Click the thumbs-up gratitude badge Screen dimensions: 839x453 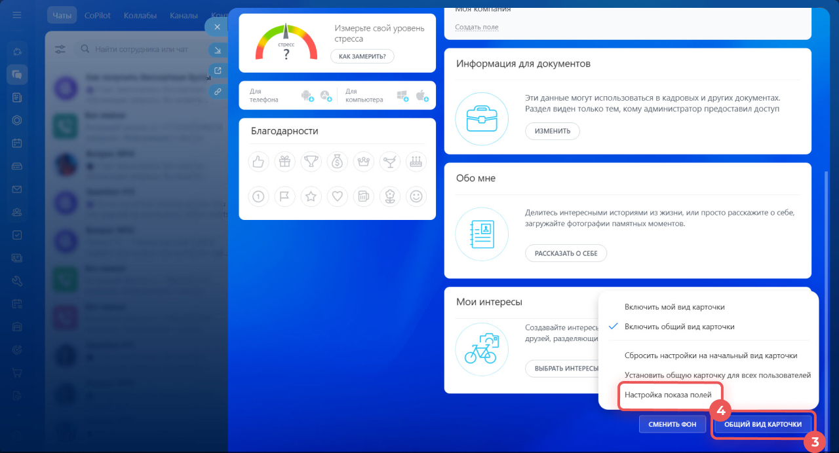click(x=258, y=162)
